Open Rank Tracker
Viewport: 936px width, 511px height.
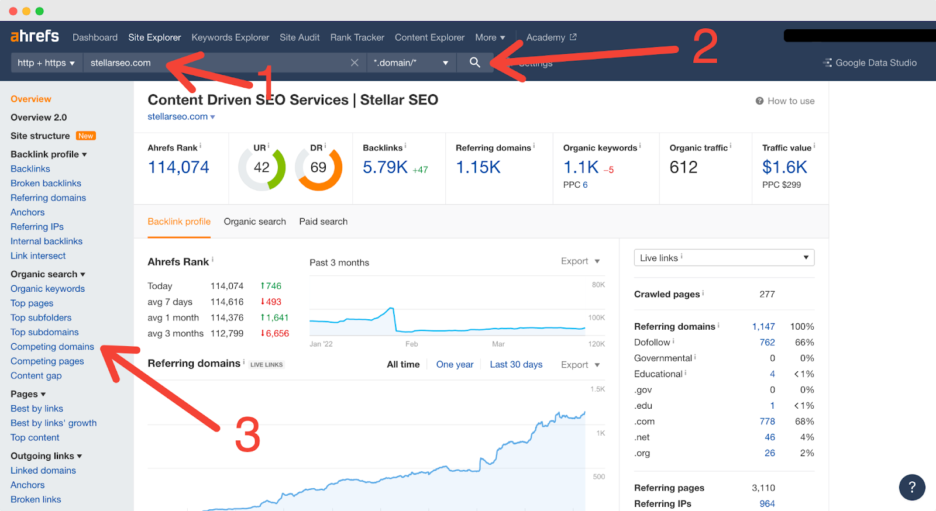[357, 37]
